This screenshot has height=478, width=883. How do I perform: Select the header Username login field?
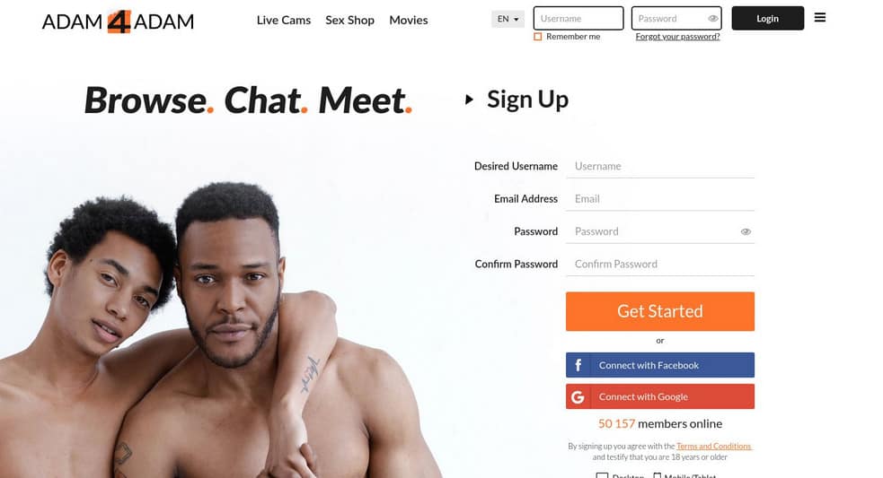[578, 19]
